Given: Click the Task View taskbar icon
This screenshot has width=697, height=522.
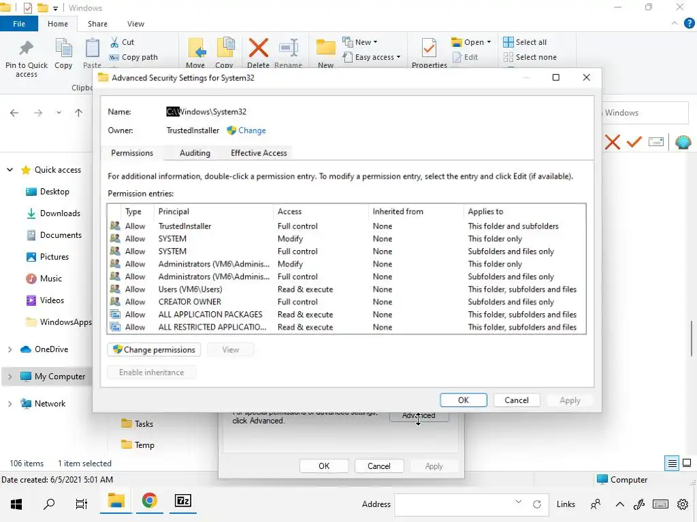Looking at the screenshot, I should tap(82, 504).
